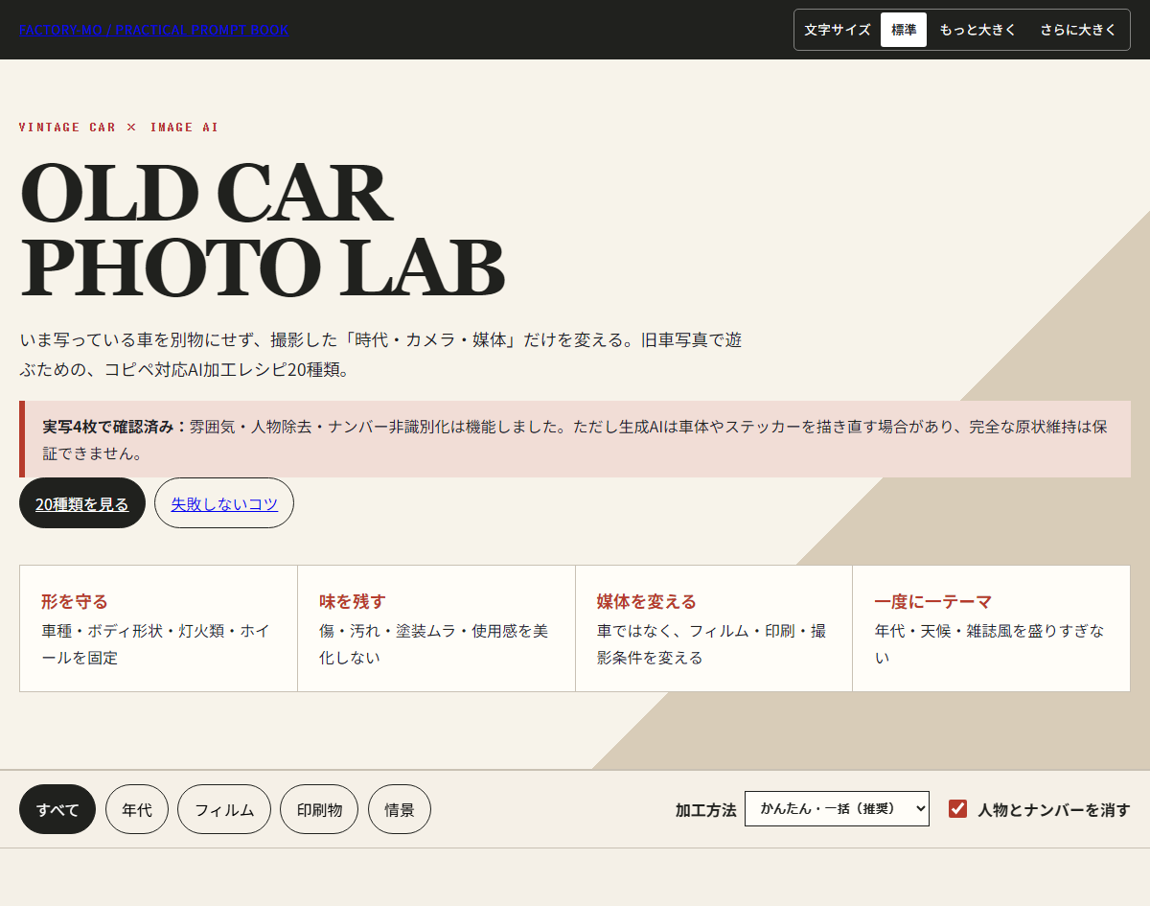Uncheck the 人物とナンバーを消す checkbox
The width and height of the screenshot is (1150, 906).
click(x=957, y=808)
